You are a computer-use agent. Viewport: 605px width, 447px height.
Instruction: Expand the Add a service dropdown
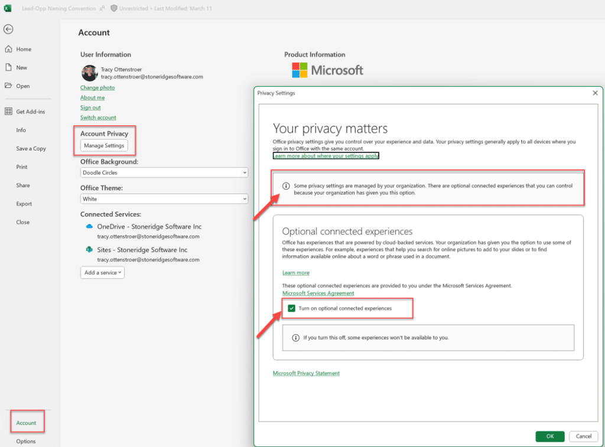point(102,272)
